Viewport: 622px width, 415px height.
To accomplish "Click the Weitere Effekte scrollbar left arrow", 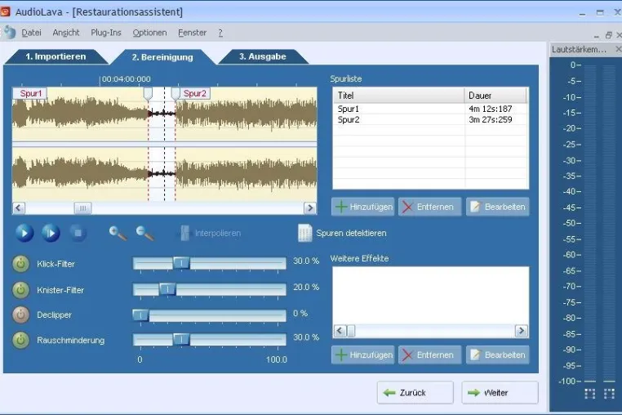I will coord(340,331).
